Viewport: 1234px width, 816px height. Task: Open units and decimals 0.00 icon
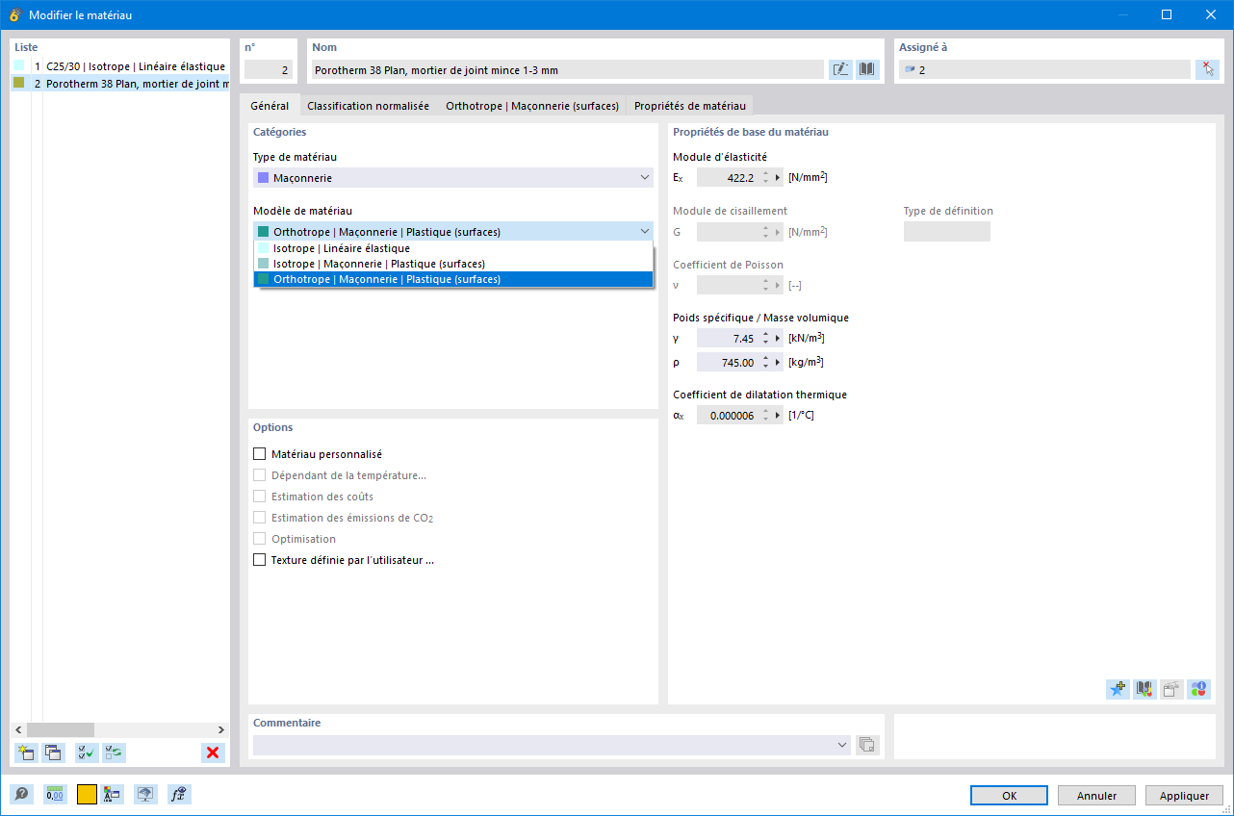[55, 794]
